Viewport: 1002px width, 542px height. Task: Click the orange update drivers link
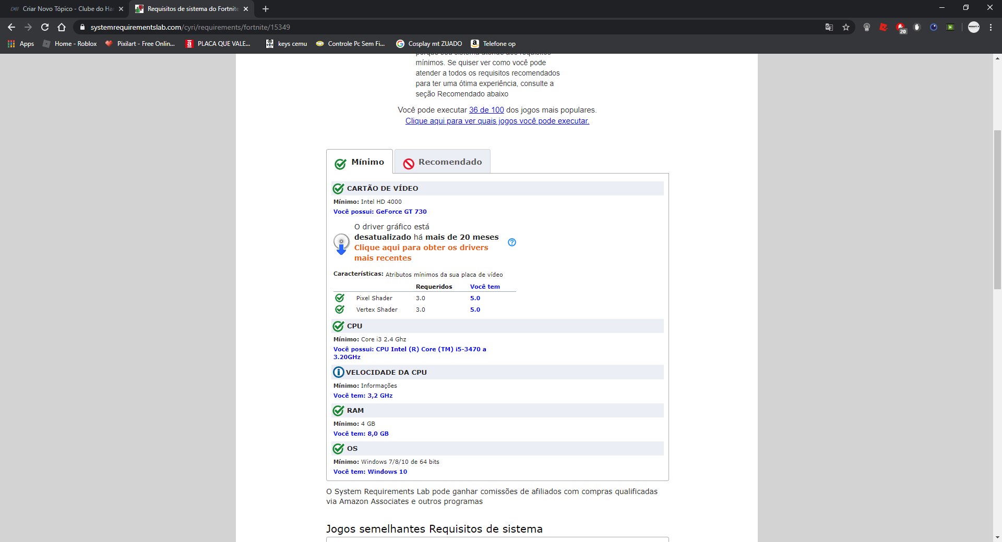(421, 253)
